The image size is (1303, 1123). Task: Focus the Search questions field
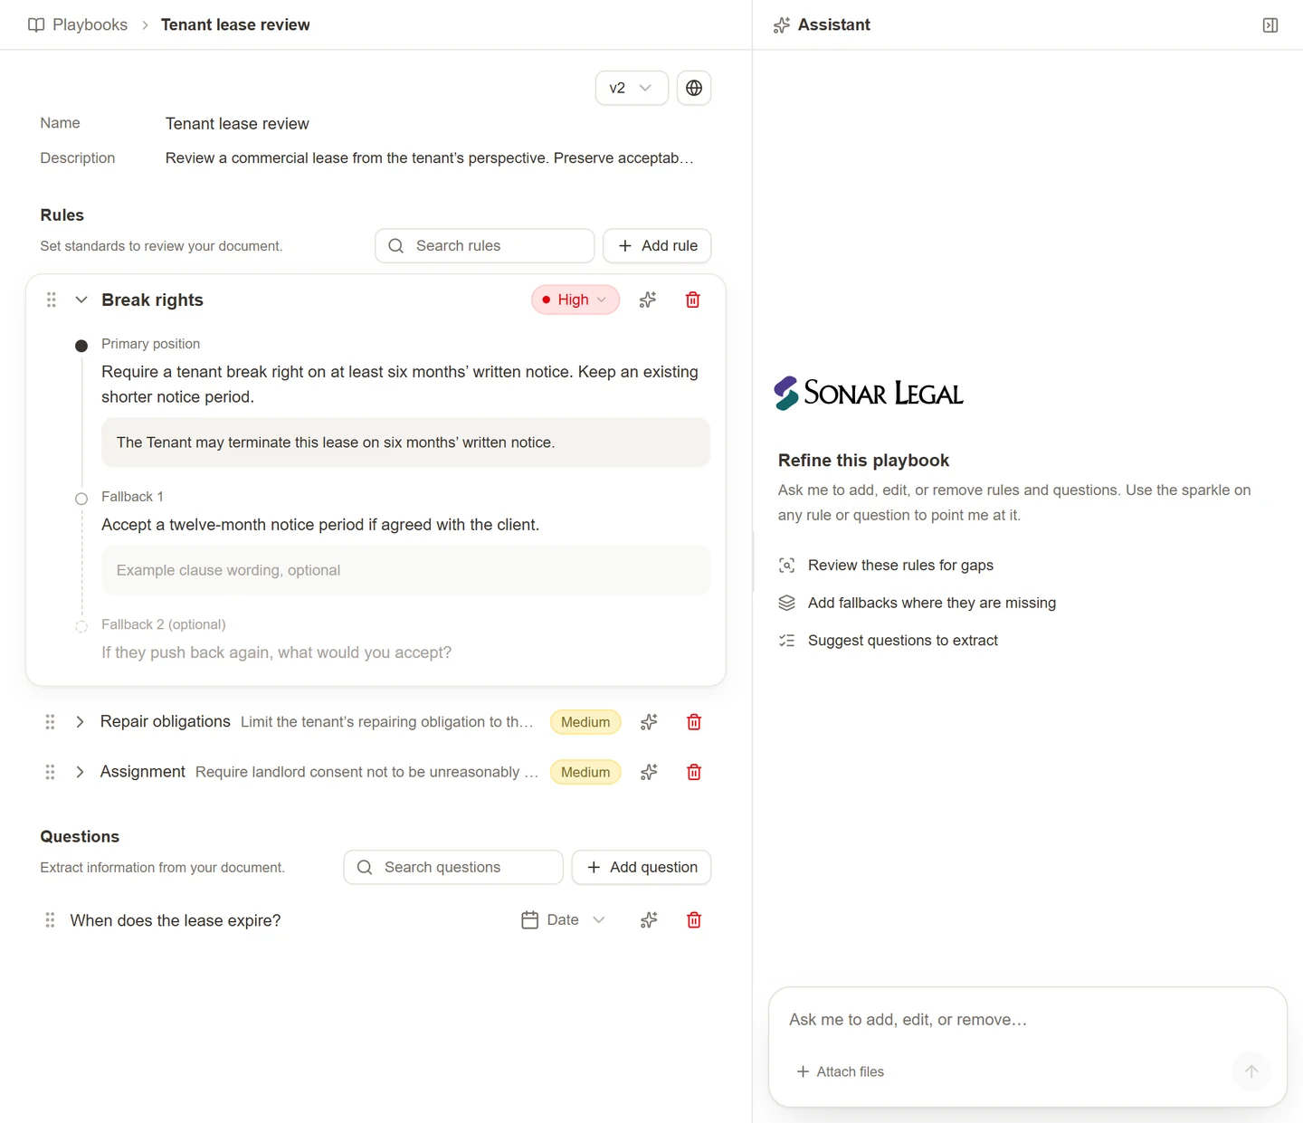(x=453, y=867)
